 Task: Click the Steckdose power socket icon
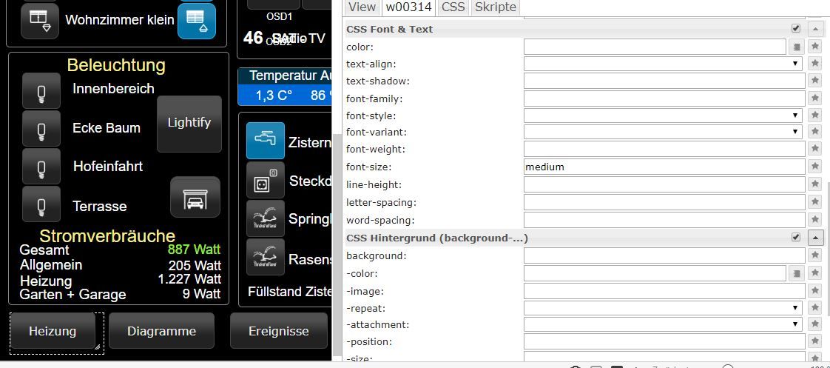265,180
